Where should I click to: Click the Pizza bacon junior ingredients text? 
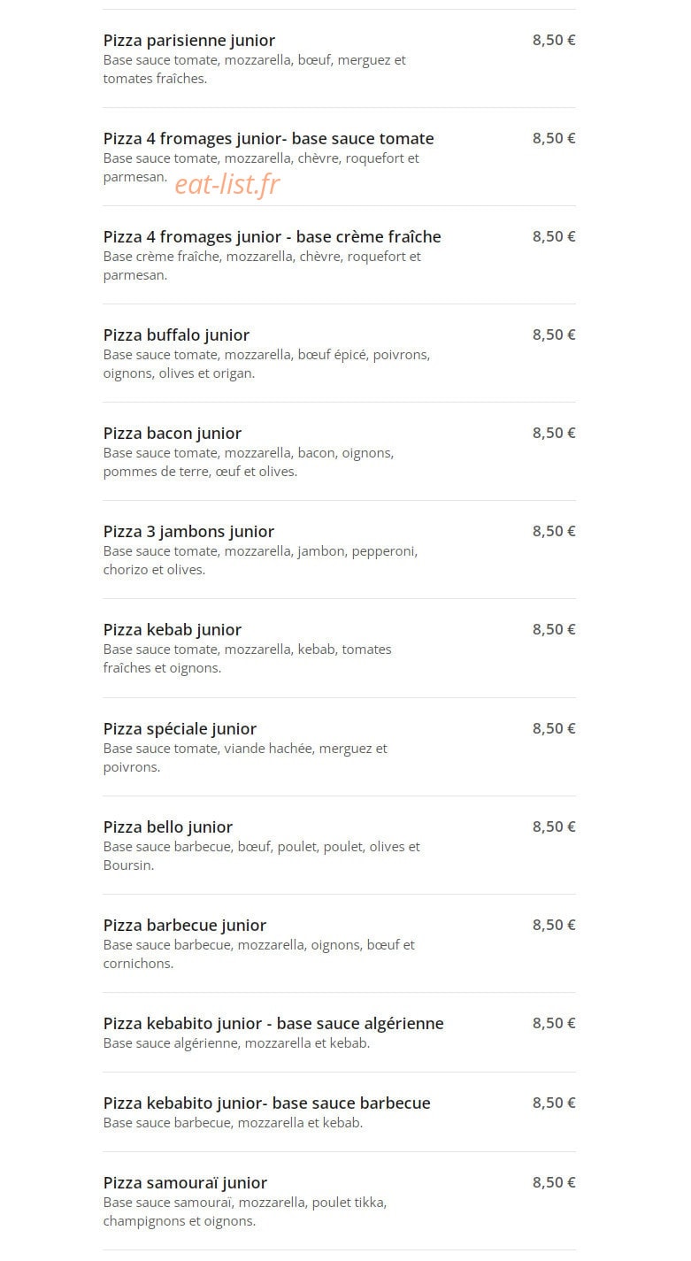(x=249, y=462)
